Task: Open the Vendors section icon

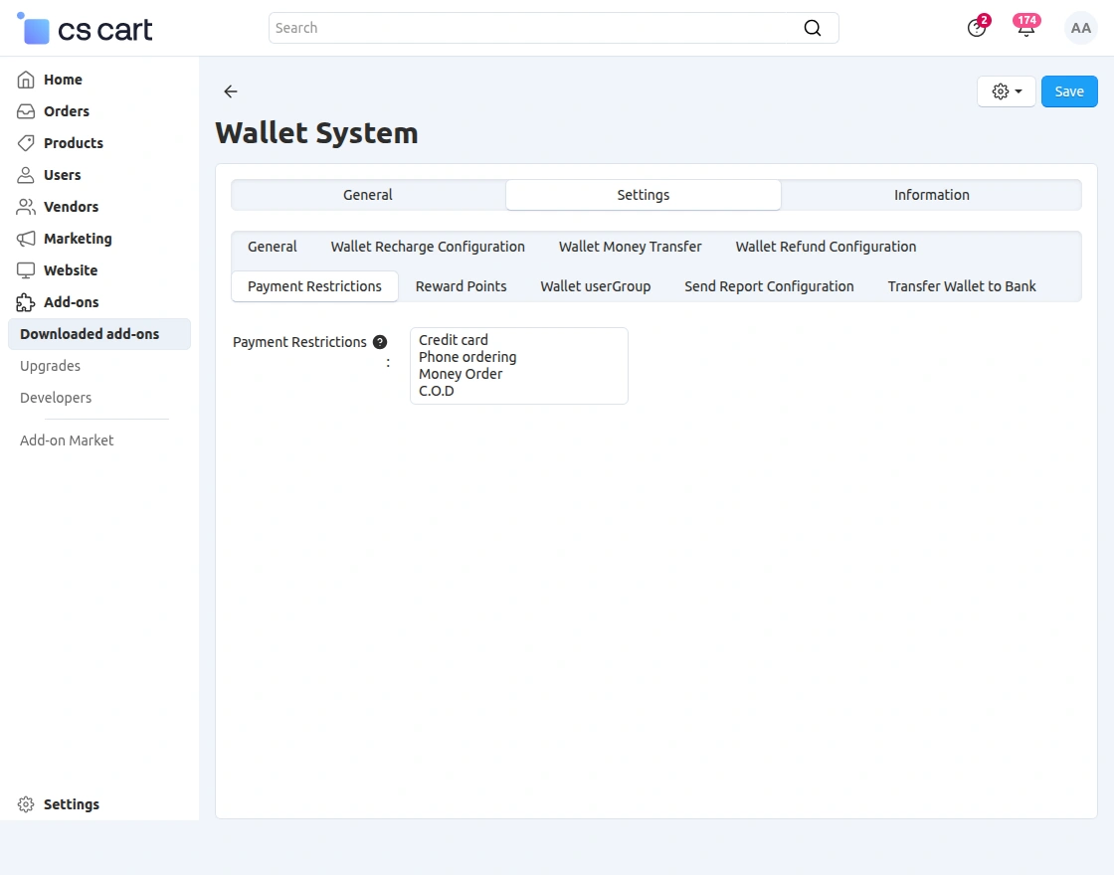Action: (x=27, y=207)
